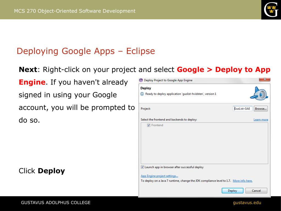This screenshot has height=211, width=281.
Task: Toggle Launch app in browser after deploy
Action: coord(142,167)
